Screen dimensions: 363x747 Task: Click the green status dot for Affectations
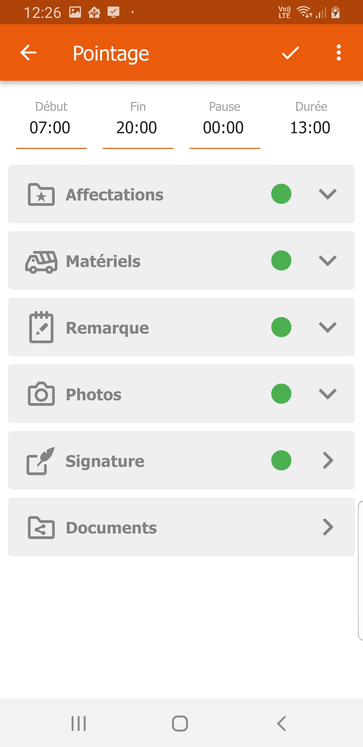tap(281, 194)
